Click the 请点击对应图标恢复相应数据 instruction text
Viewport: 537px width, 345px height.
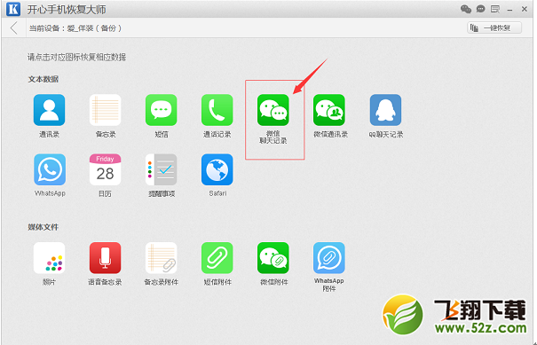(x=76, y=57)
